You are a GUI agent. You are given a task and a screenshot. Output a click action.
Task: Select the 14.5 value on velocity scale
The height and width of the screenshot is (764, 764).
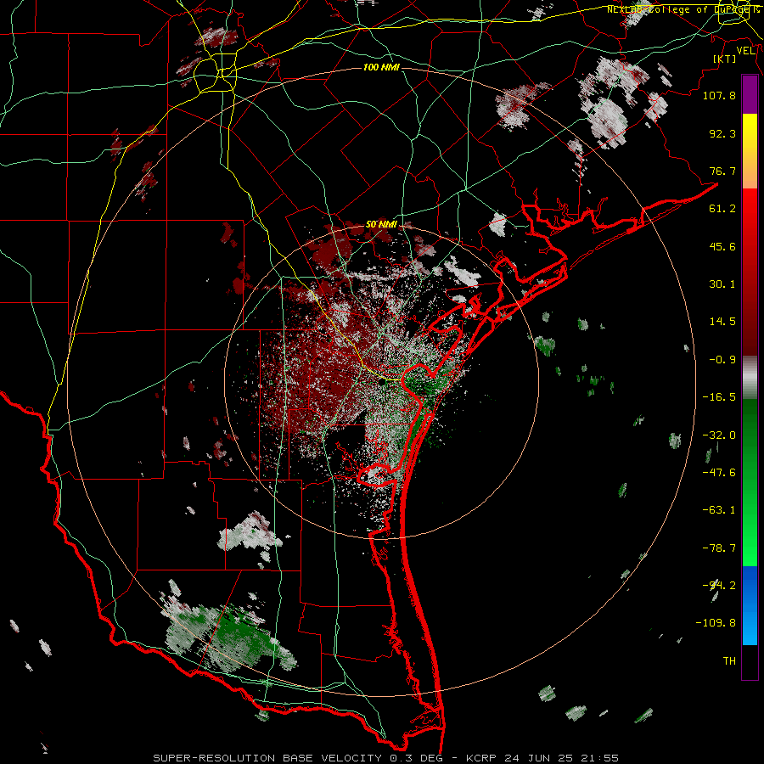pos(722,322)
